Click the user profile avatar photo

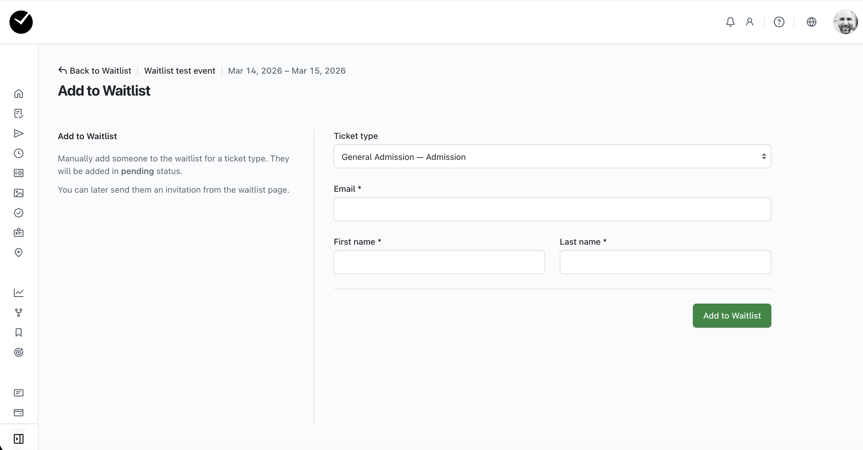coord(845,22)
